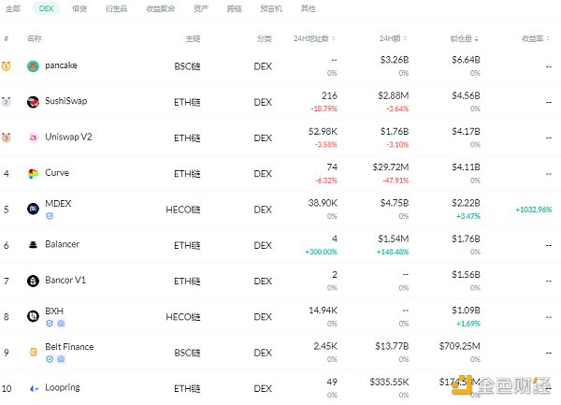561x405 pixels.
Task: Click the round badge beside Belt Finance's shield
Action: (61, 359)
